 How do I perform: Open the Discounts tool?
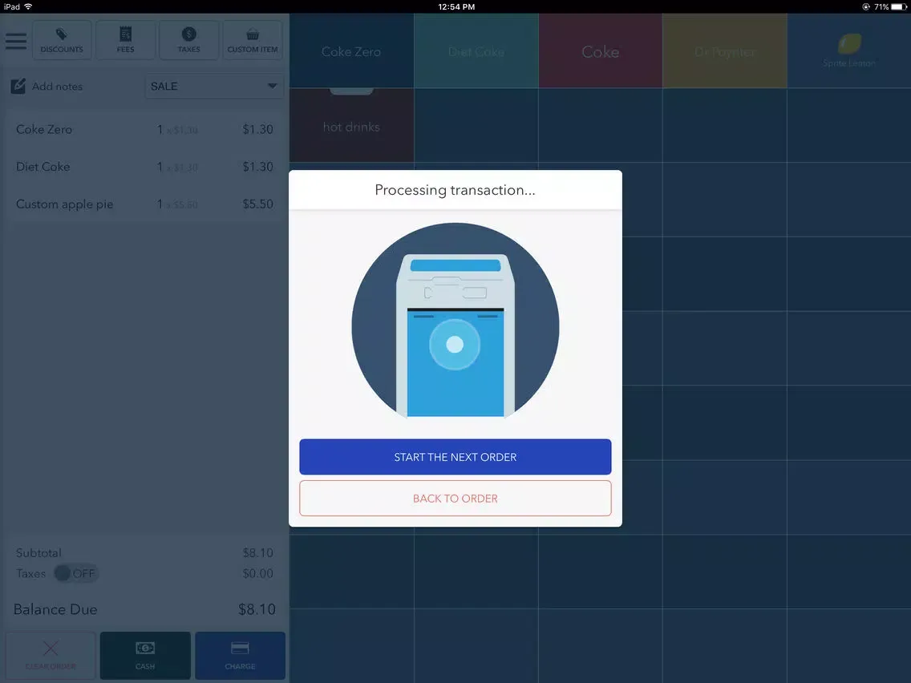pos(62,40)
